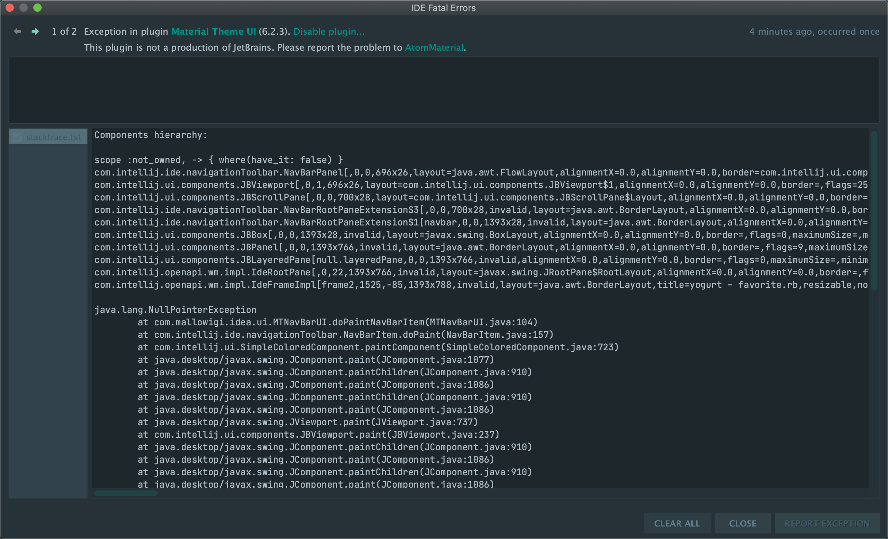Navigate to the next exception with the forward arrow
This screenshot has height=539, width=888.
[35, 31]
